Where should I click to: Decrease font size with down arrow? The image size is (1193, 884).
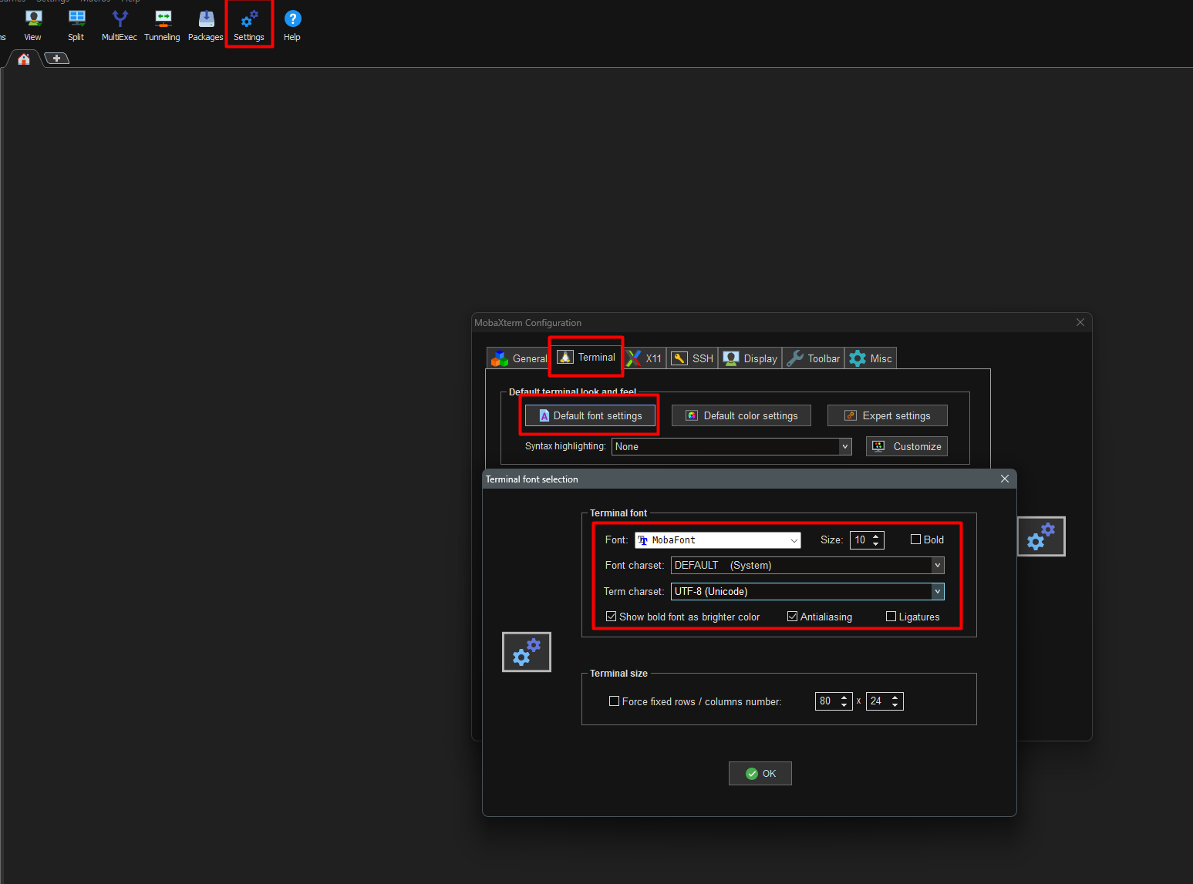[876, 544]
